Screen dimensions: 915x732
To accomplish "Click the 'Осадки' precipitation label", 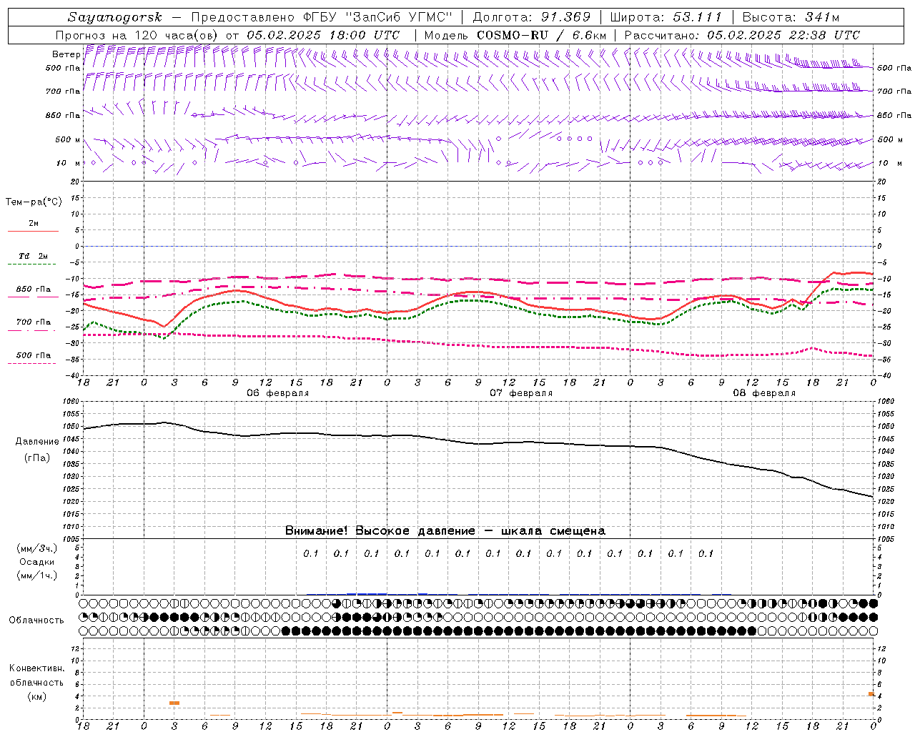I will 37,562.
